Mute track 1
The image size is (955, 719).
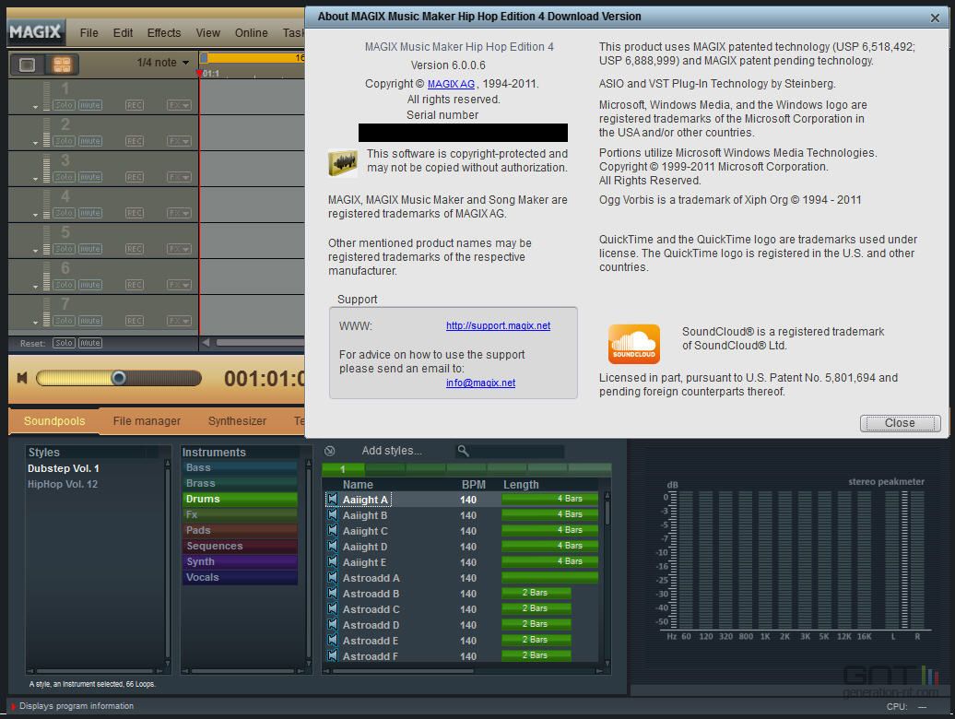pos(90,105)
